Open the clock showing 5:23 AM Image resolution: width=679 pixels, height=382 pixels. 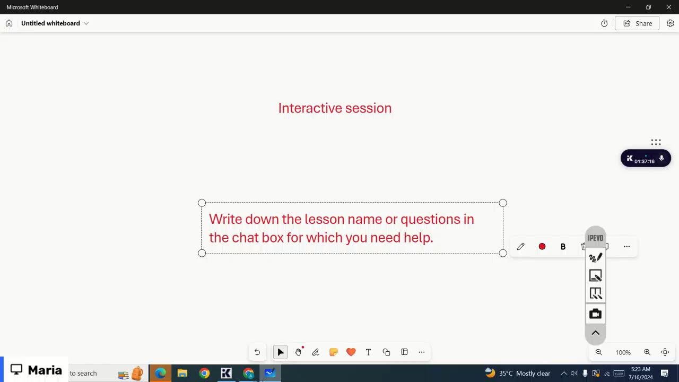click(x=641, y=374)
